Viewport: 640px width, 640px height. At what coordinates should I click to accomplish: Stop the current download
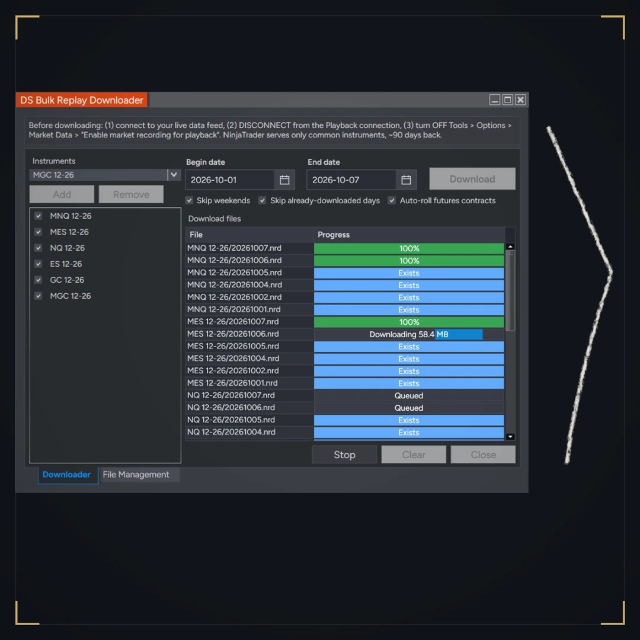pyautogui.click(x=344, y=455)
